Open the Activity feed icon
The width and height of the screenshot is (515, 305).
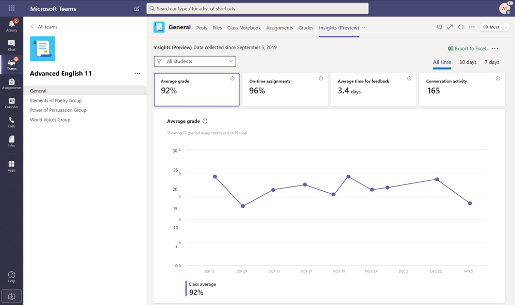(11, 25)
